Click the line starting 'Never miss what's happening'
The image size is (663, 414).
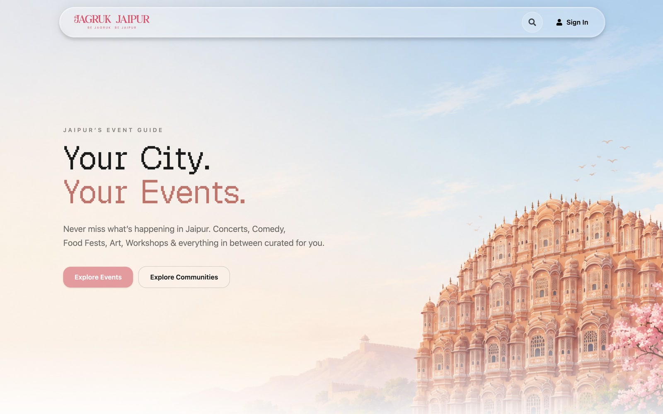(174, 229)
